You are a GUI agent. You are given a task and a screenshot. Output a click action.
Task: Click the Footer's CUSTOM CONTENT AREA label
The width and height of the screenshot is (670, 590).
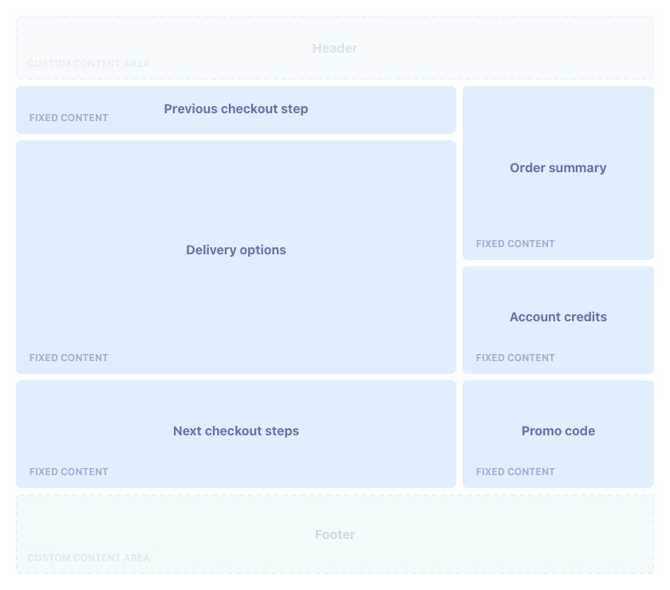pyautogui.click(x=89, y=558)
